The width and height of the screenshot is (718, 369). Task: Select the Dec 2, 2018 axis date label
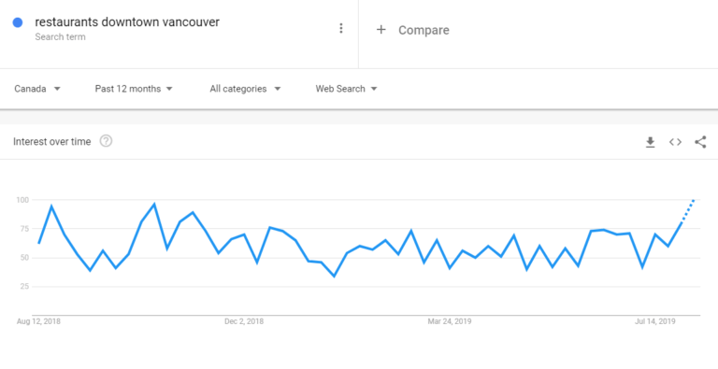pyautogui.click(x=244, y=321)
